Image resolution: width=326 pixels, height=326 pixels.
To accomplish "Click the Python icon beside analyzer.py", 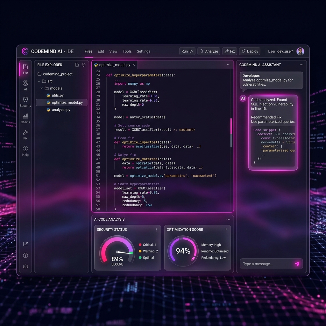I will [x=48, y=110].
